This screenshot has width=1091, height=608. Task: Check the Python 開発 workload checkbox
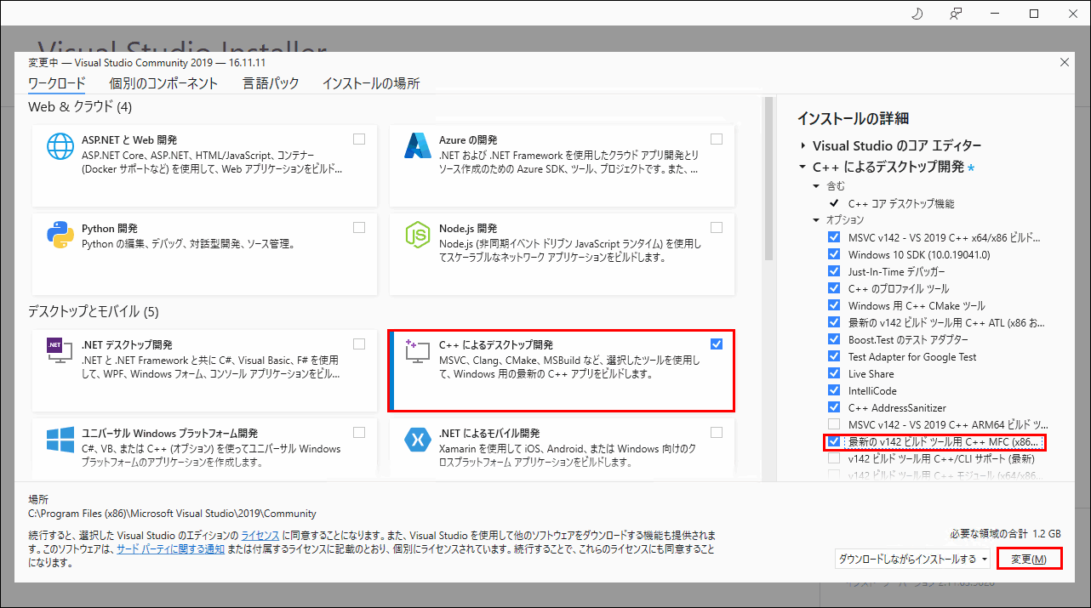(359, 227)
